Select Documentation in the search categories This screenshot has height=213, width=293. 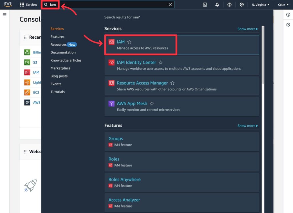tap(63, 52)
